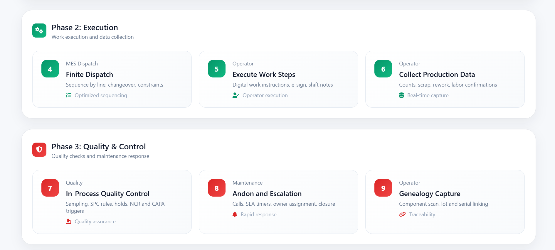
Task: Click the red shield Phase 3 icon
Action: tap(39, 150)
